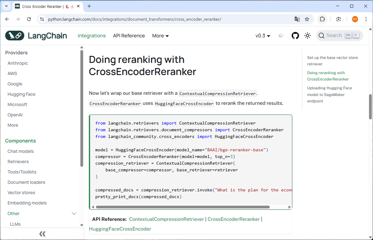
Task: Click the pretty_print_docs(compressed_docs) code line
Action: (x=138, y=196)
